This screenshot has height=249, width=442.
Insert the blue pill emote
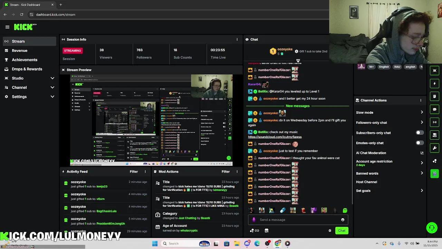coord(282,210)
